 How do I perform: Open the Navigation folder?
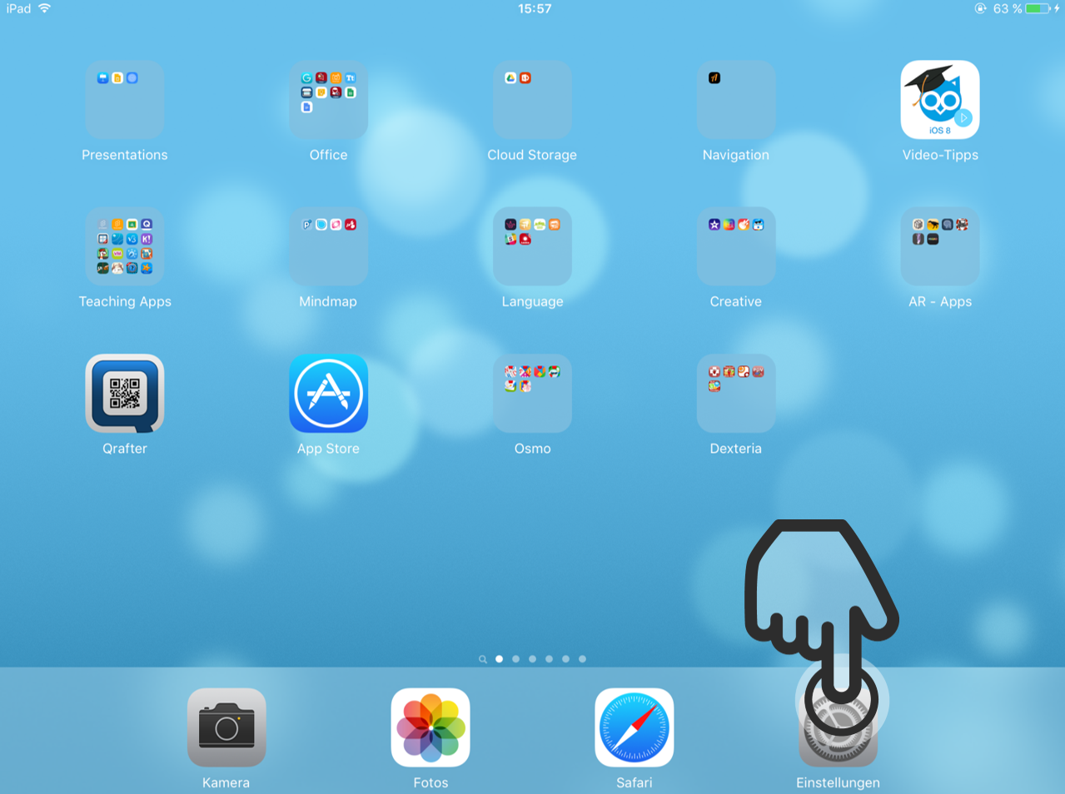pyautogui.click(x=736, y=100)
